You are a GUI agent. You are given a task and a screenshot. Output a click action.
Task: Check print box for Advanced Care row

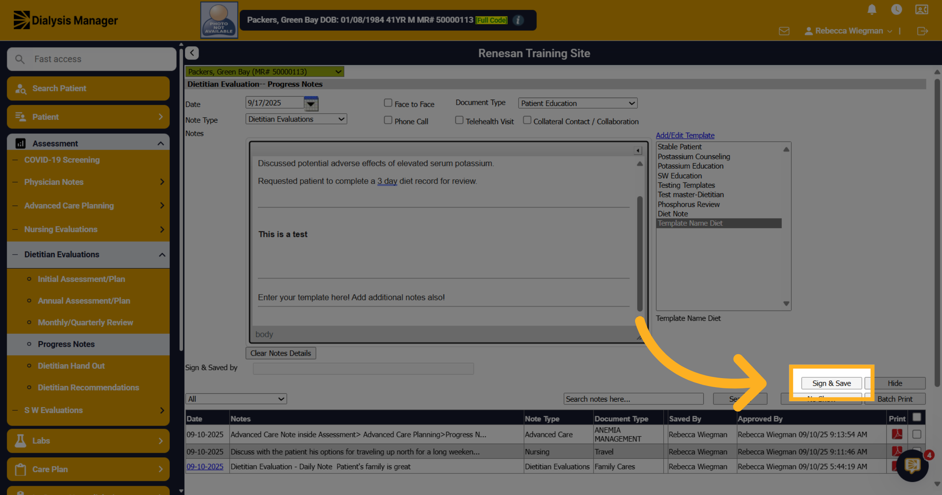coord(917,434)
